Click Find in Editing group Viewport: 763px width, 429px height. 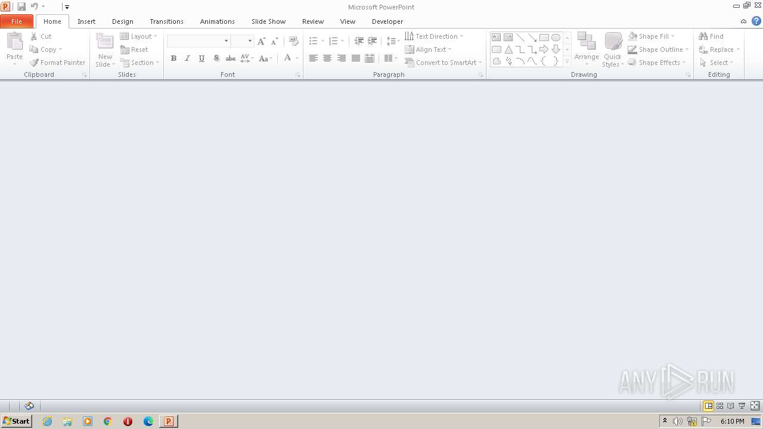point(711,36)
